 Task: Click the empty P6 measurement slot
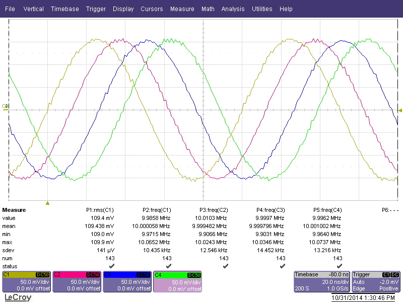click(390, 210)
